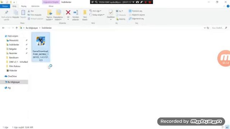Screen dimensions: 230x129
Task: Click the red X Sil icon
Action: 68,12
